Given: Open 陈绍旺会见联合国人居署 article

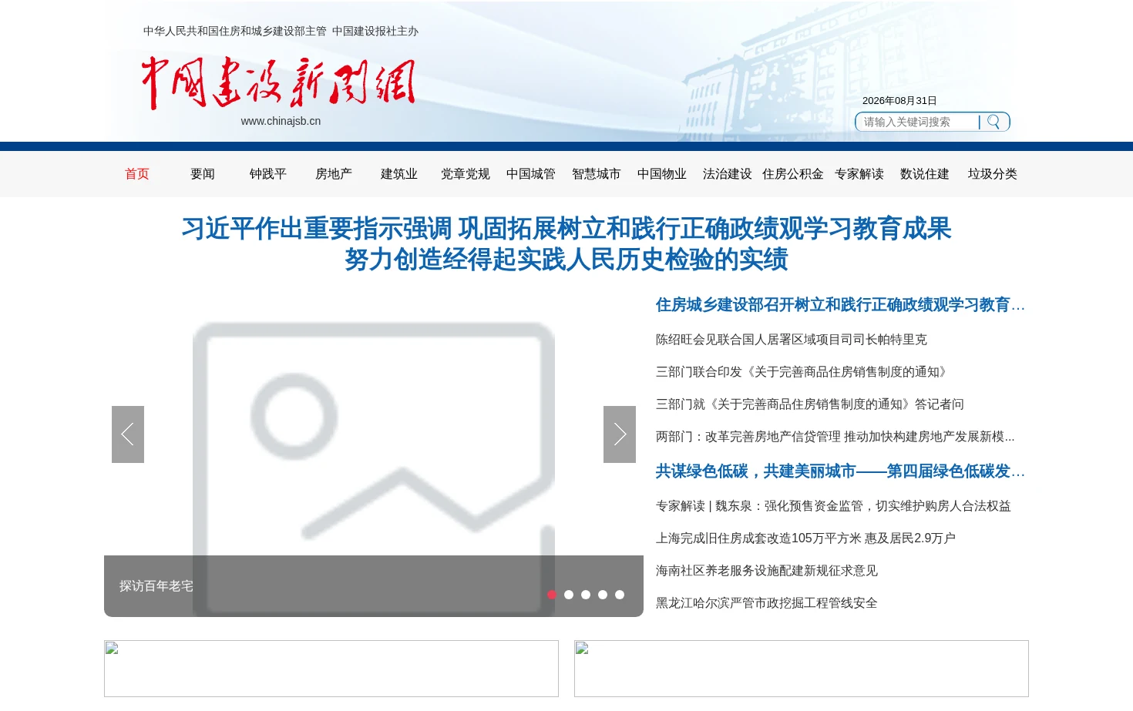Looking at the screenshot, I should pos(792,340).
